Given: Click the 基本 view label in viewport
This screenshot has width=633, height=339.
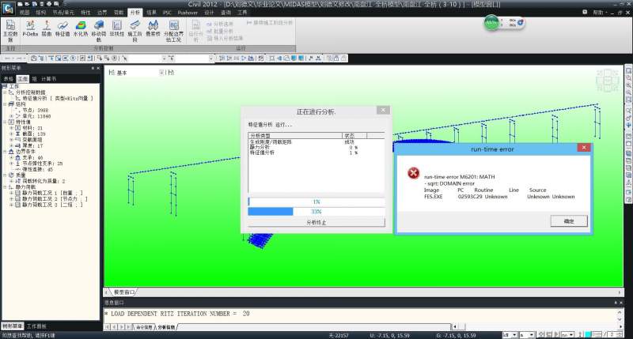Looking at the screenshot, I should click(122, 73).
